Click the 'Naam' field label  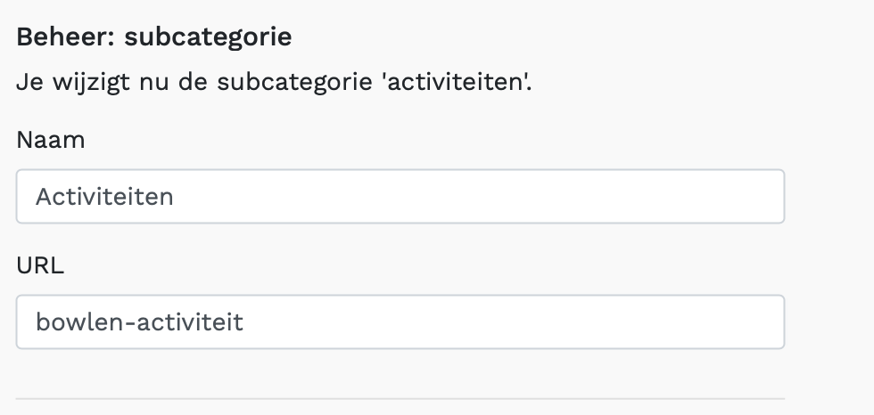(50, 140)
